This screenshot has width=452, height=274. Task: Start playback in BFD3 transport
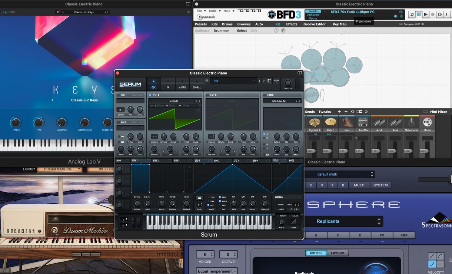tap(426, 14)
